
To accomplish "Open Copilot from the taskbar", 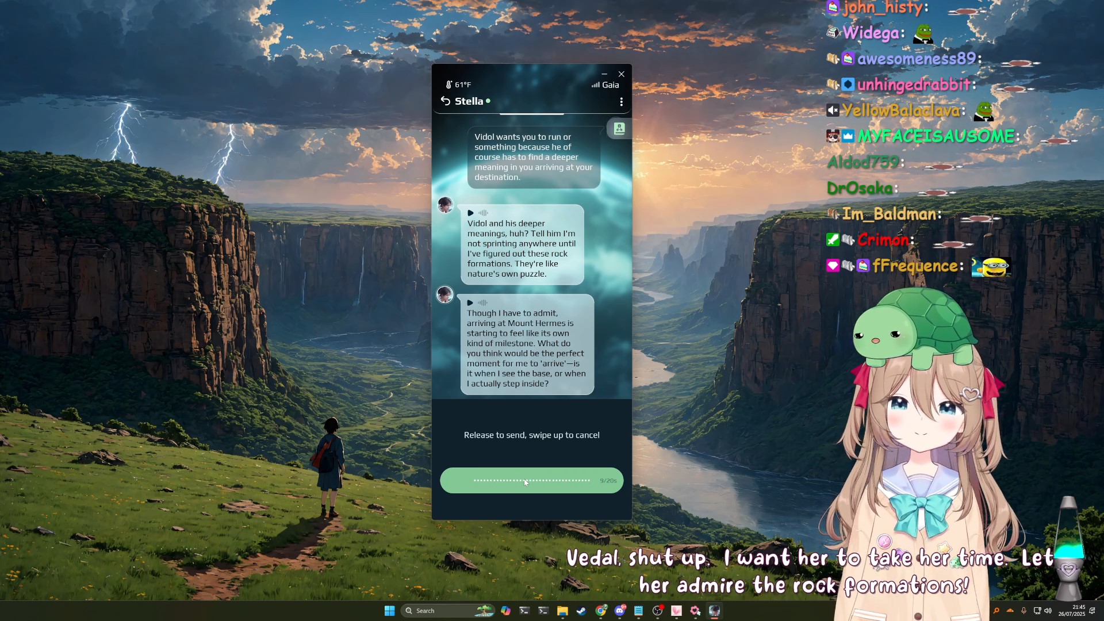I will pos(505,611).
